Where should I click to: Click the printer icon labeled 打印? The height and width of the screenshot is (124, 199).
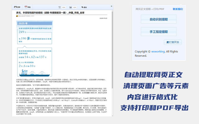(x=17, y=7)
